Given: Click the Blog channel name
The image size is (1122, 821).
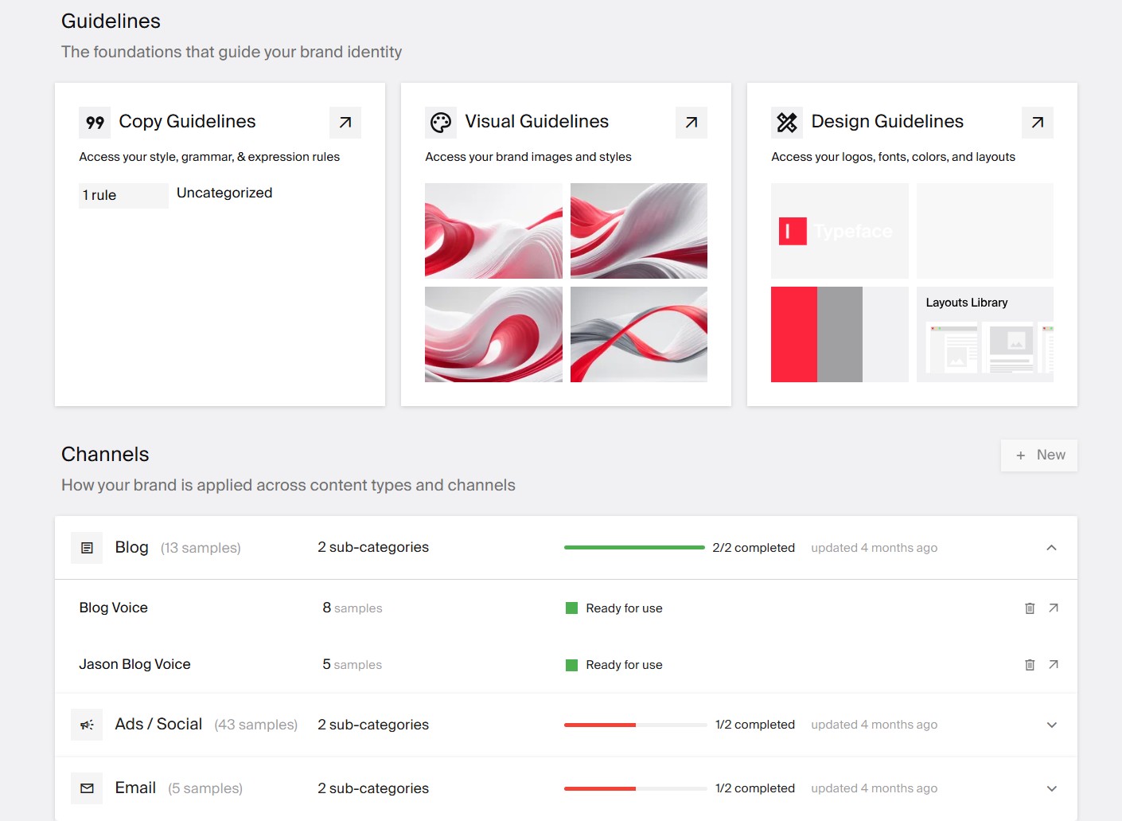Looking at the screenshot, I should [132, 547].
